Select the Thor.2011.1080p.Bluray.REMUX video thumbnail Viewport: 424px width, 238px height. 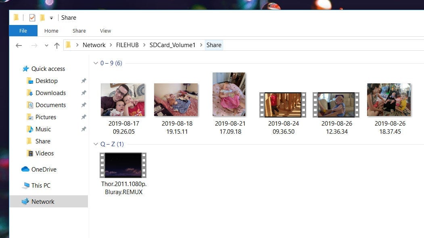click(x=123, y=165)
